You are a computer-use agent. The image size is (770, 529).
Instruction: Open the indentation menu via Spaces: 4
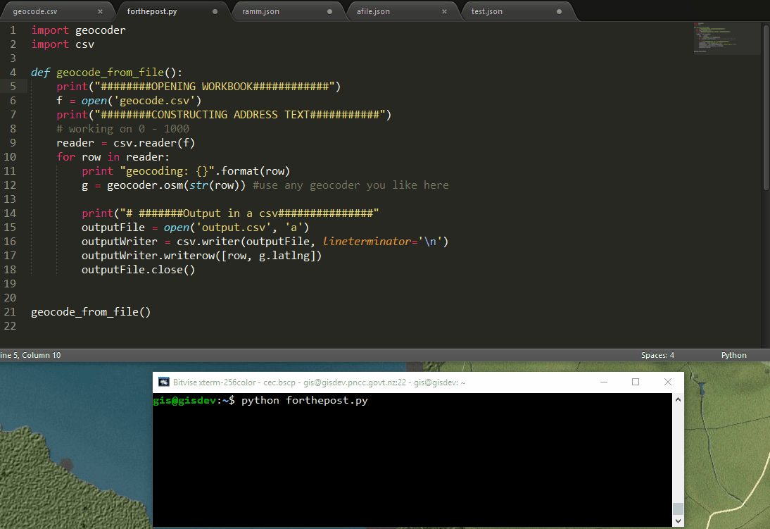click(657, 355)
